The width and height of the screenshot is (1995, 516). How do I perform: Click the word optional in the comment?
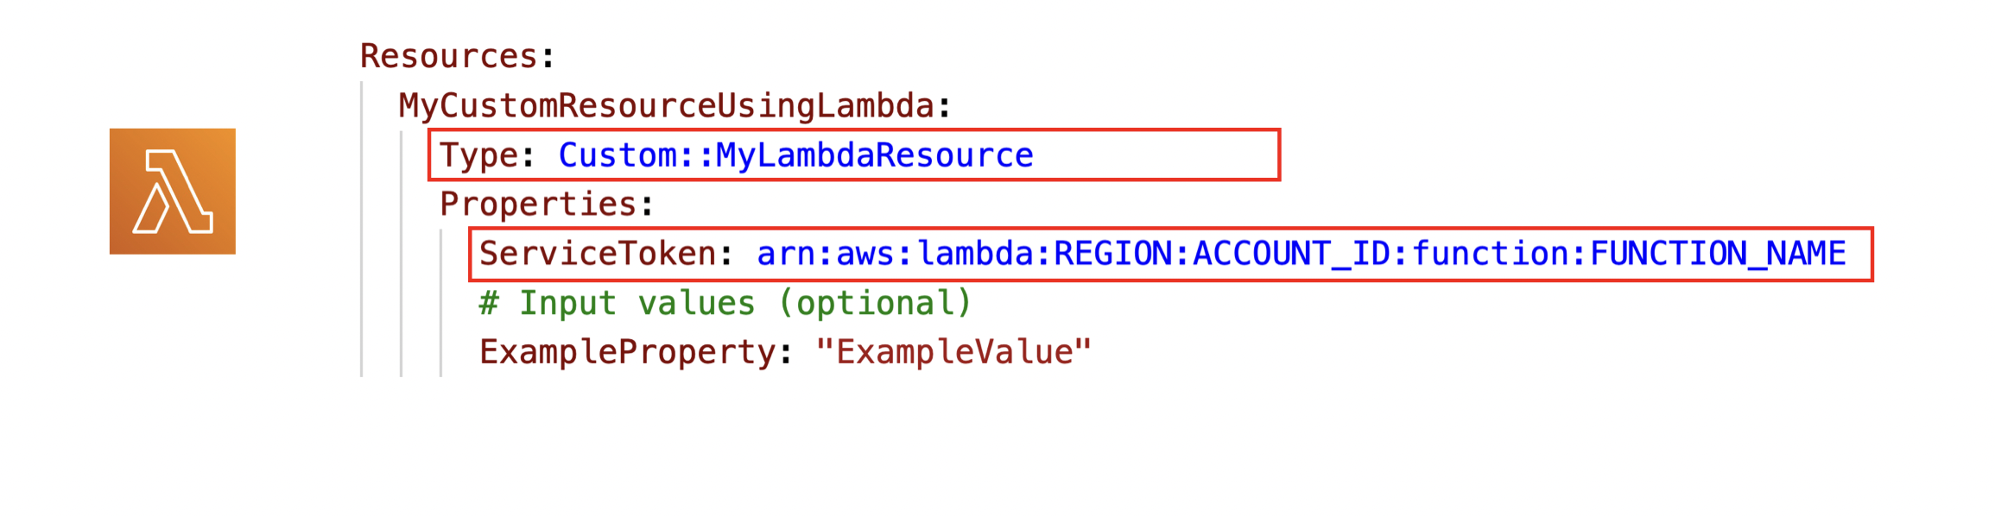pos(874,303)
